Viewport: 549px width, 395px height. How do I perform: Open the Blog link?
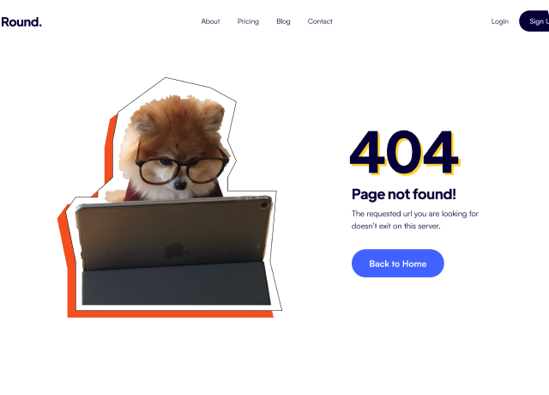(283, 21)
